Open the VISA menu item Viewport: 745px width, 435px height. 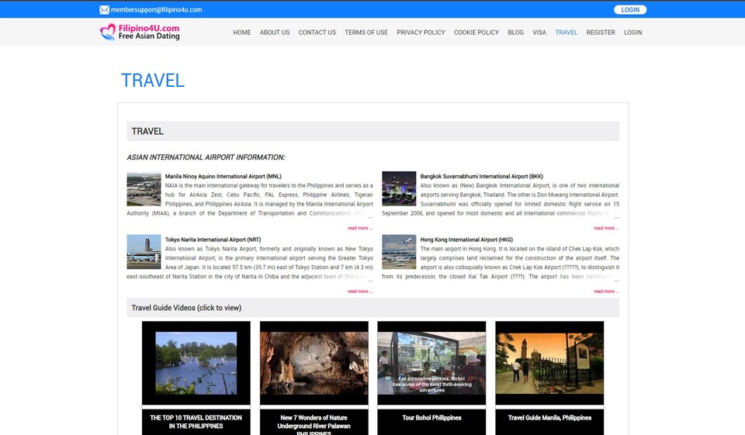click(x=539, y=33)
